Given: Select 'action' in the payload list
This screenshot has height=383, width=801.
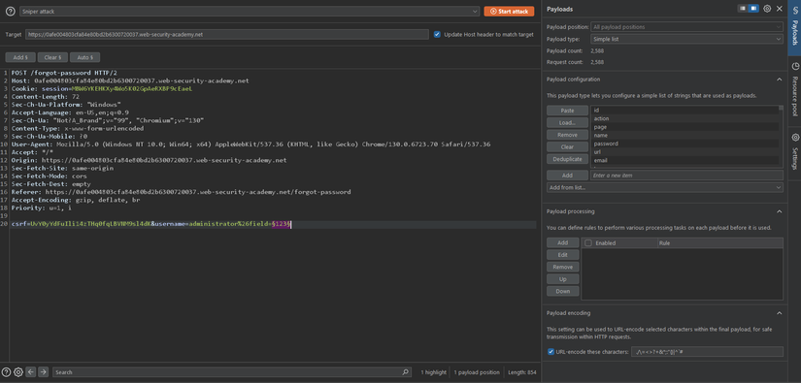Looking at the screenshot, I should coord(684,118).
